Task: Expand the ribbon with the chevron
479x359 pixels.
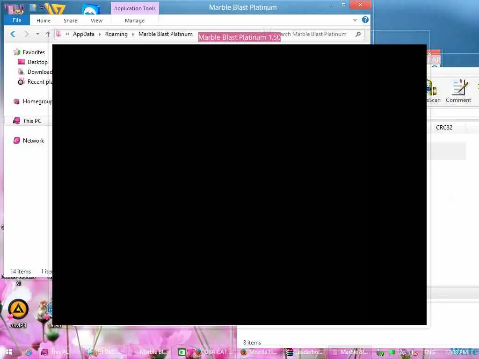Action: pos(355,20)
